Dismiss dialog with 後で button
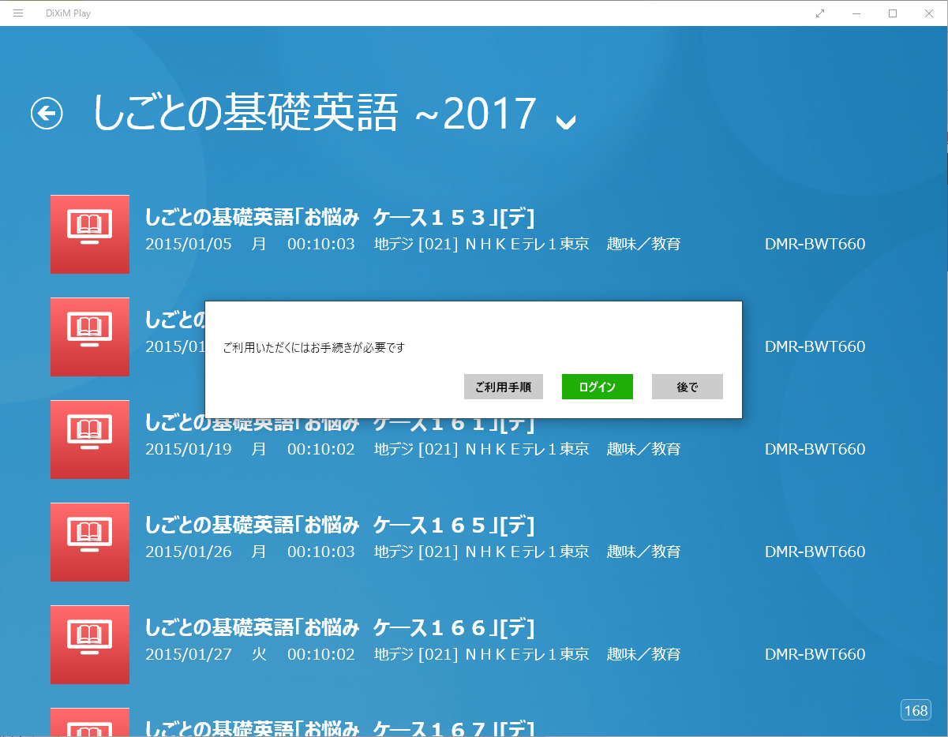The width and height of the screenshot is (948, 737). (x=687, y=387)
